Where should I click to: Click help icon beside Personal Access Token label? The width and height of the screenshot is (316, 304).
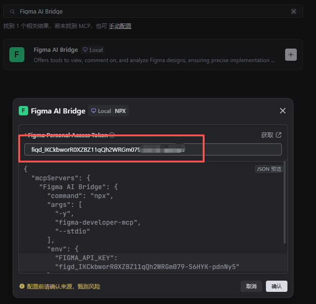[112, 135]
